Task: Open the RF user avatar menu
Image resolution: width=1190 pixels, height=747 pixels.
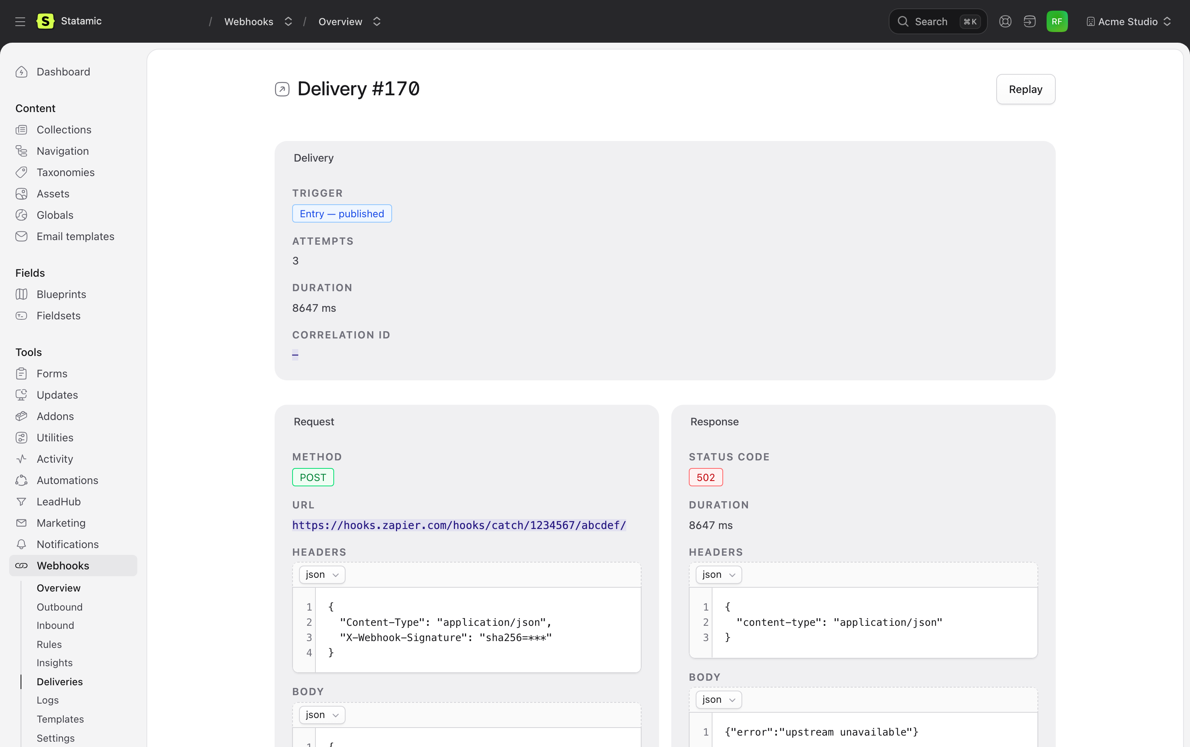Action: point(1057,21)
